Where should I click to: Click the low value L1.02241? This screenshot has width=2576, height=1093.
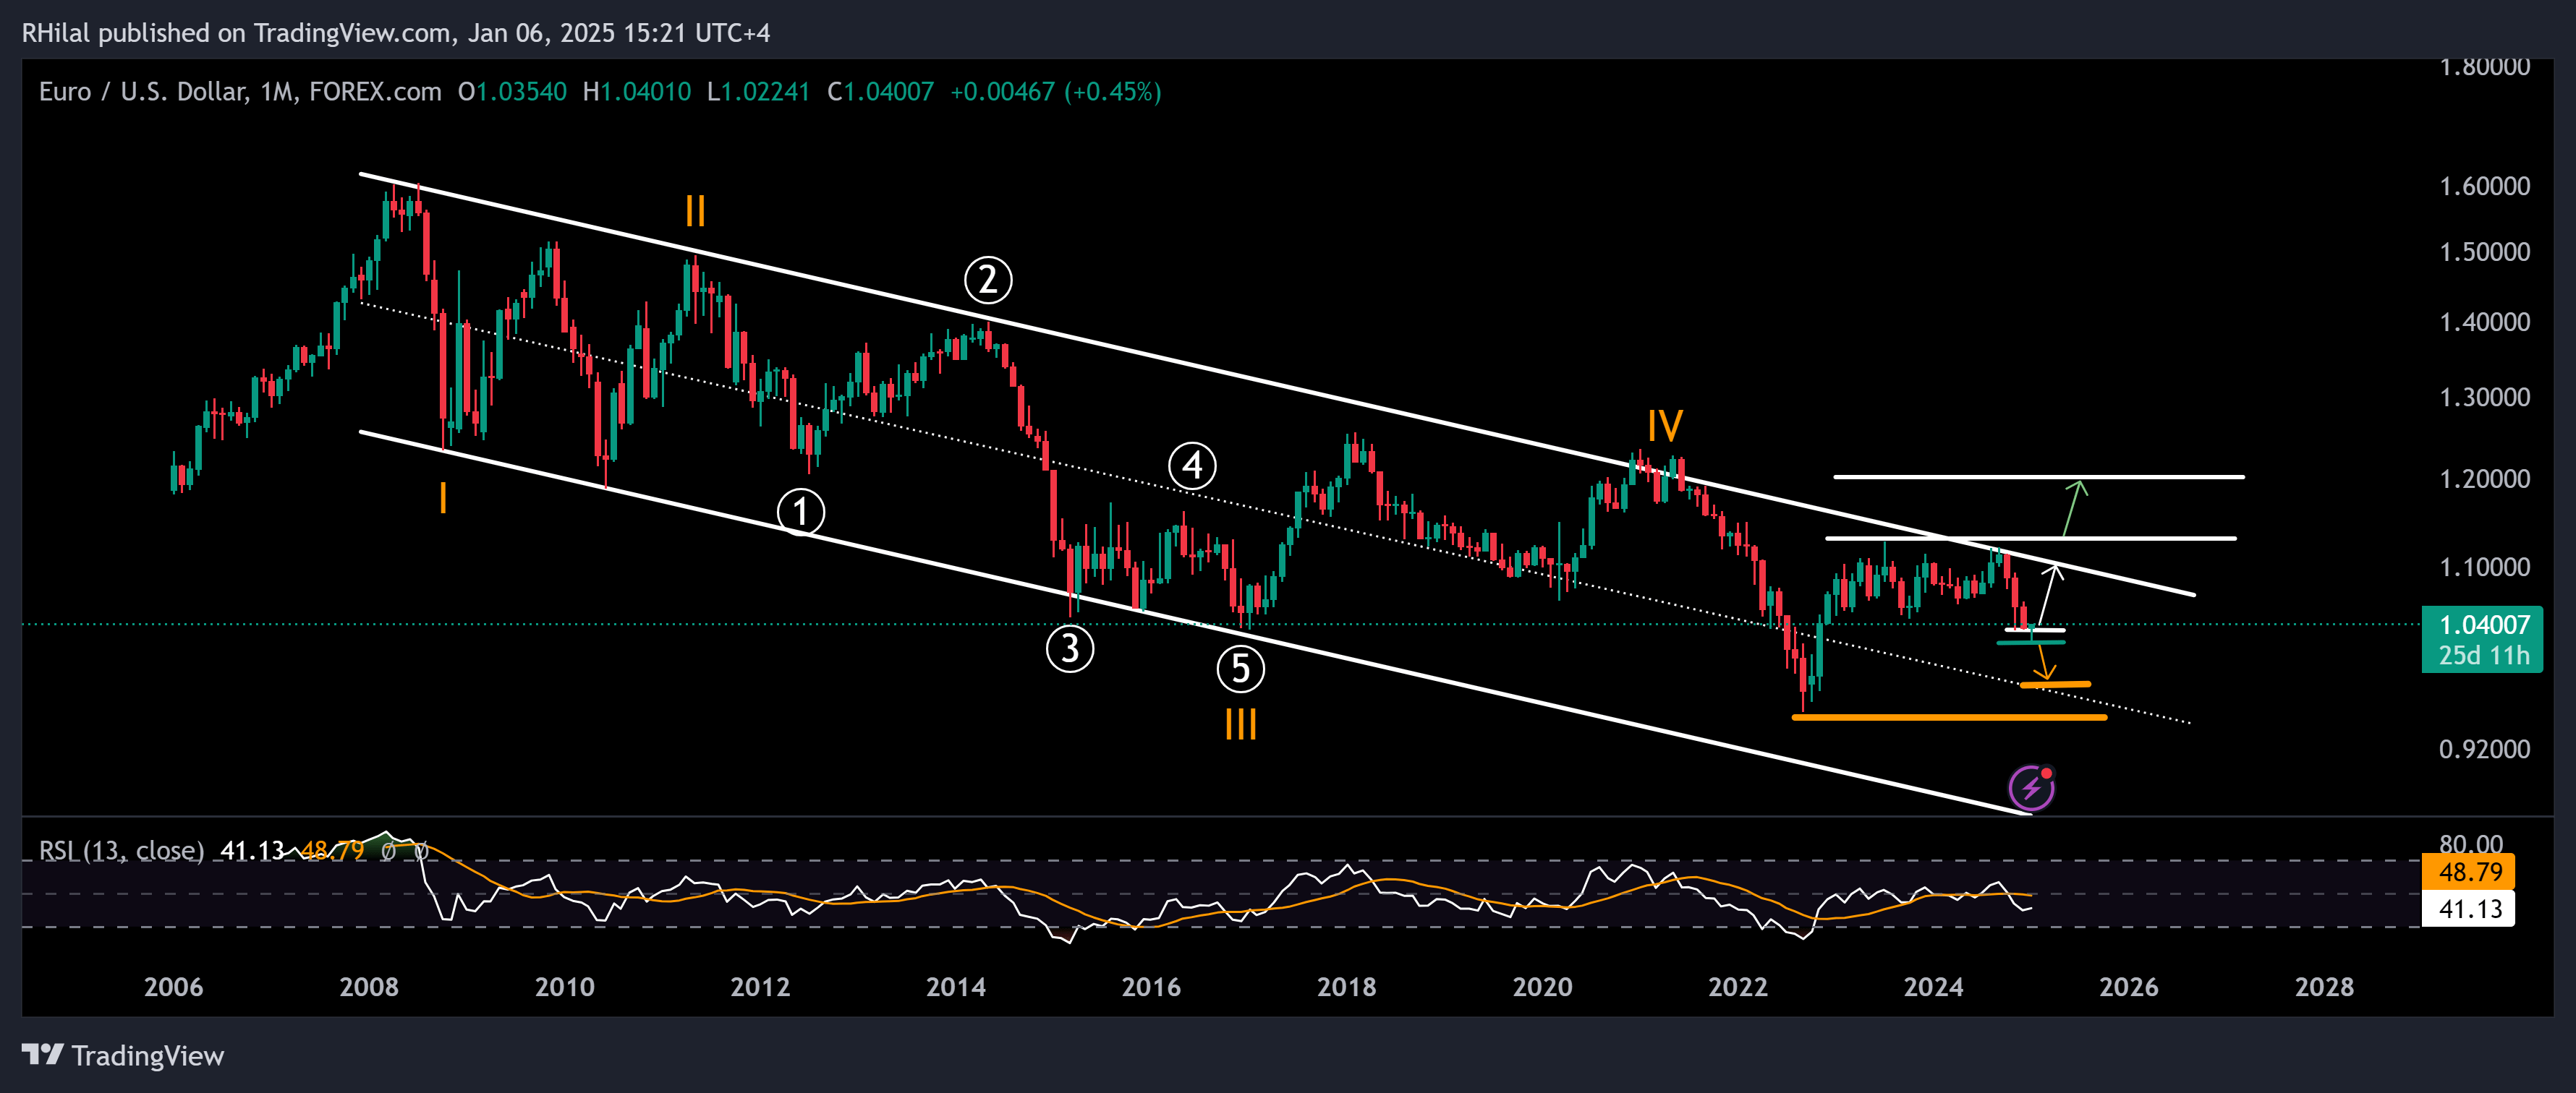coord(758,92)
